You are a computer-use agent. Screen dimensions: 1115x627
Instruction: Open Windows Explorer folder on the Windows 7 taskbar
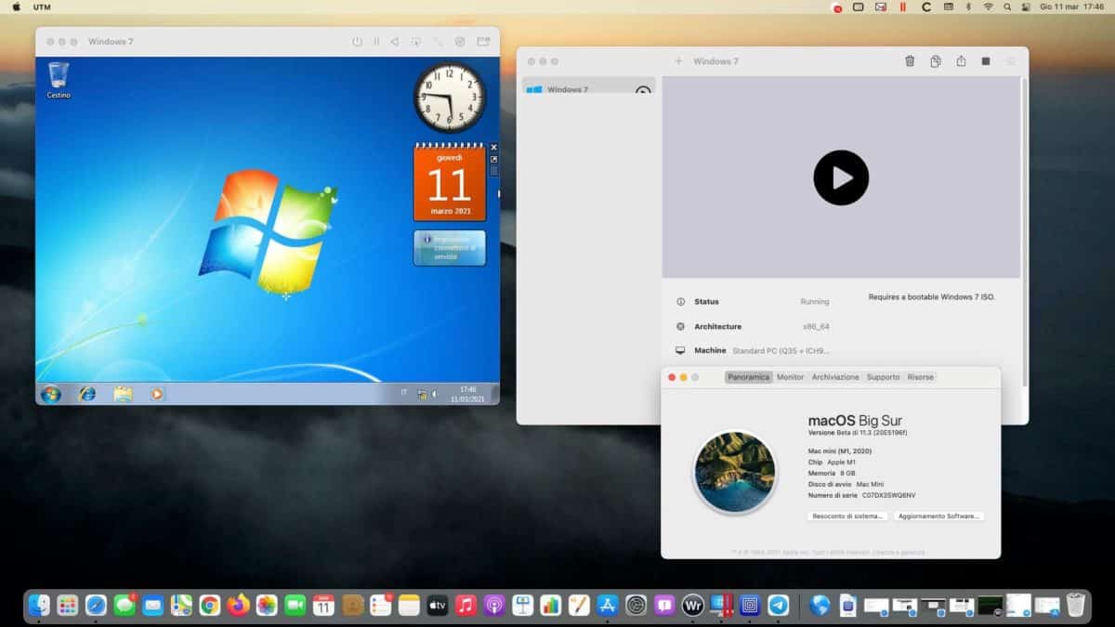click(x=123, y=394)
